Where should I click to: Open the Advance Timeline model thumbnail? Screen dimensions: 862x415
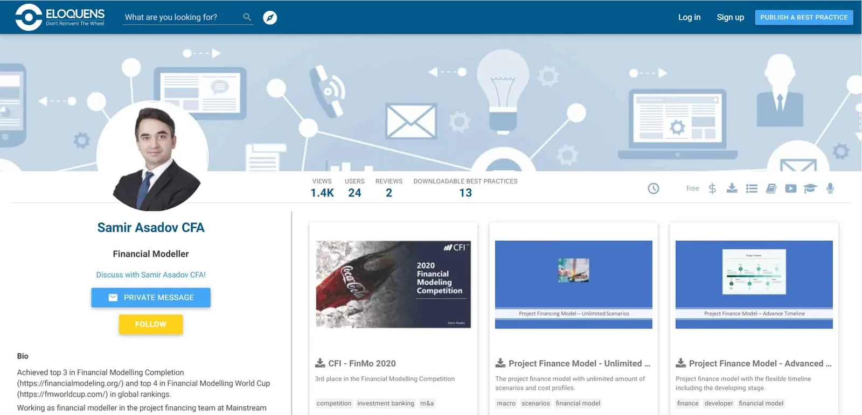point(754,284)
